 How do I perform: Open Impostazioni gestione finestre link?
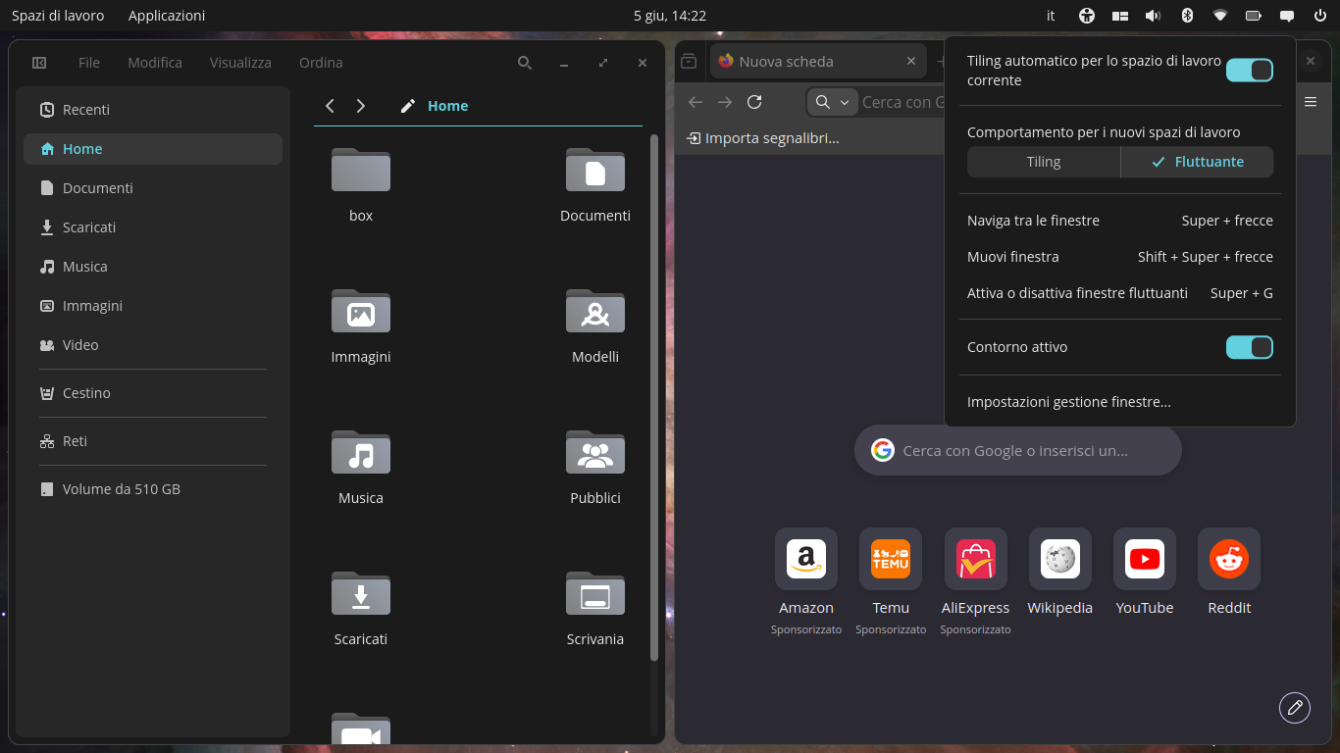pyautogui.click(x=1069, y=402)
